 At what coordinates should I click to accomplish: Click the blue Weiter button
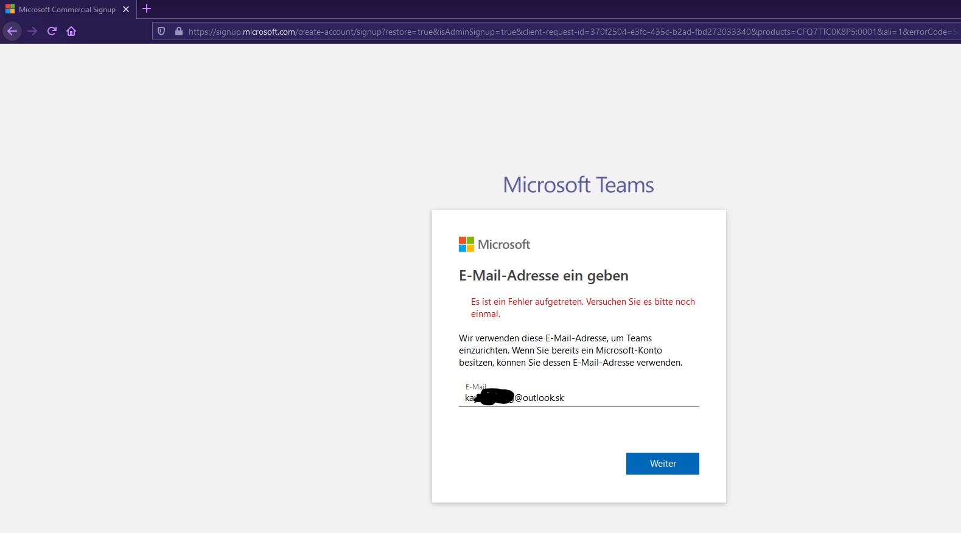663,464
